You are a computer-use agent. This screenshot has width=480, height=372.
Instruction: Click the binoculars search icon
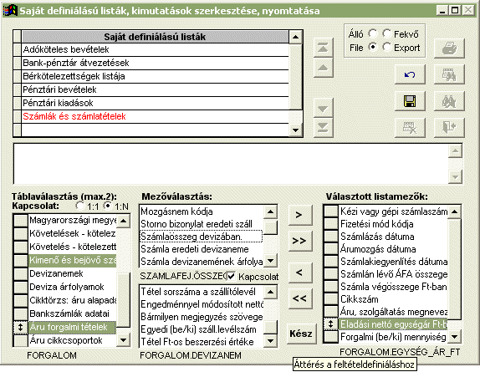coord(449,101)
